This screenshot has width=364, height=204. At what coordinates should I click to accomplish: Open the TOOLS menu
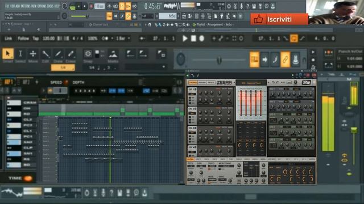point(50,6)
